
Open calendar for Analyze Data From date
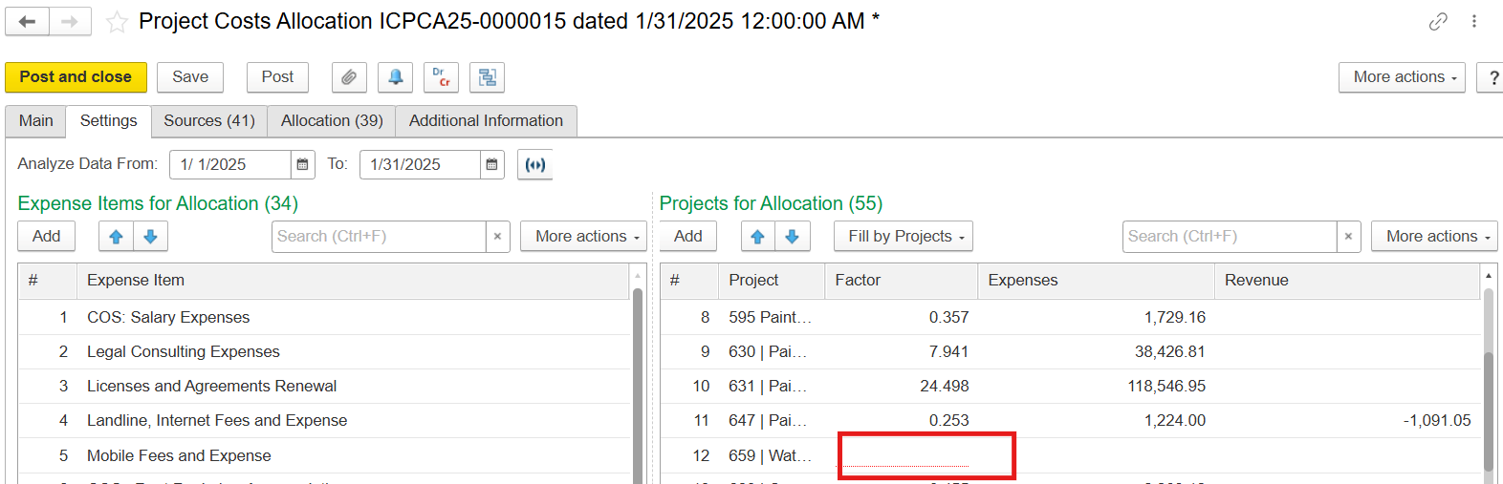click(x=302, y=164)
